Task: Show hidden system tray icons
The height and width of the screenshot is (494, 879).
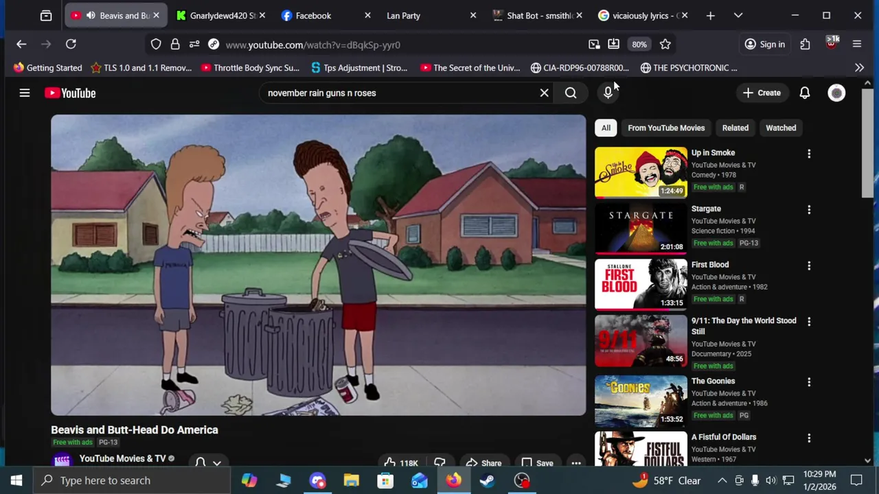Action: pos(722,480)
